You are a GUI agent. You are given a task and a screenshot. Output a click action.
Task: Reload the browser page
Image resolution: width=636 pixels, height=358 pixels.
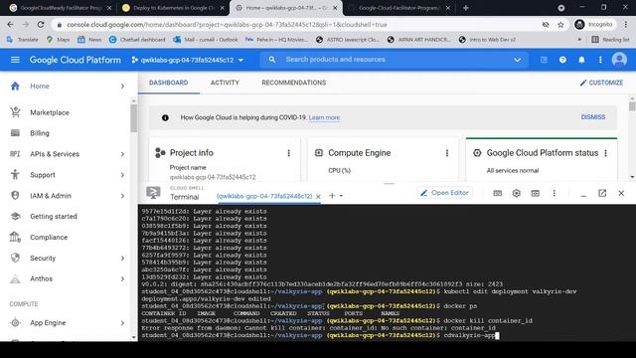tap(41, 24)
